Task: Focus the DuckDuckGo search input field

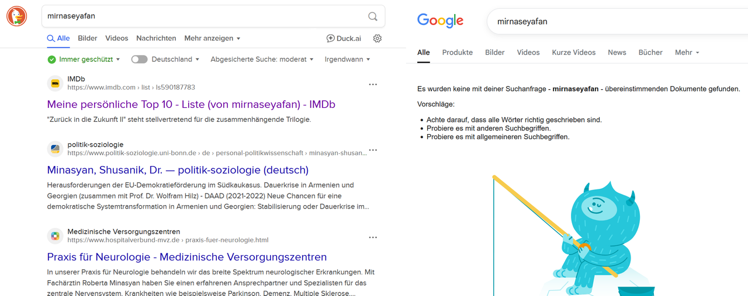Action: tap(205, 16)
